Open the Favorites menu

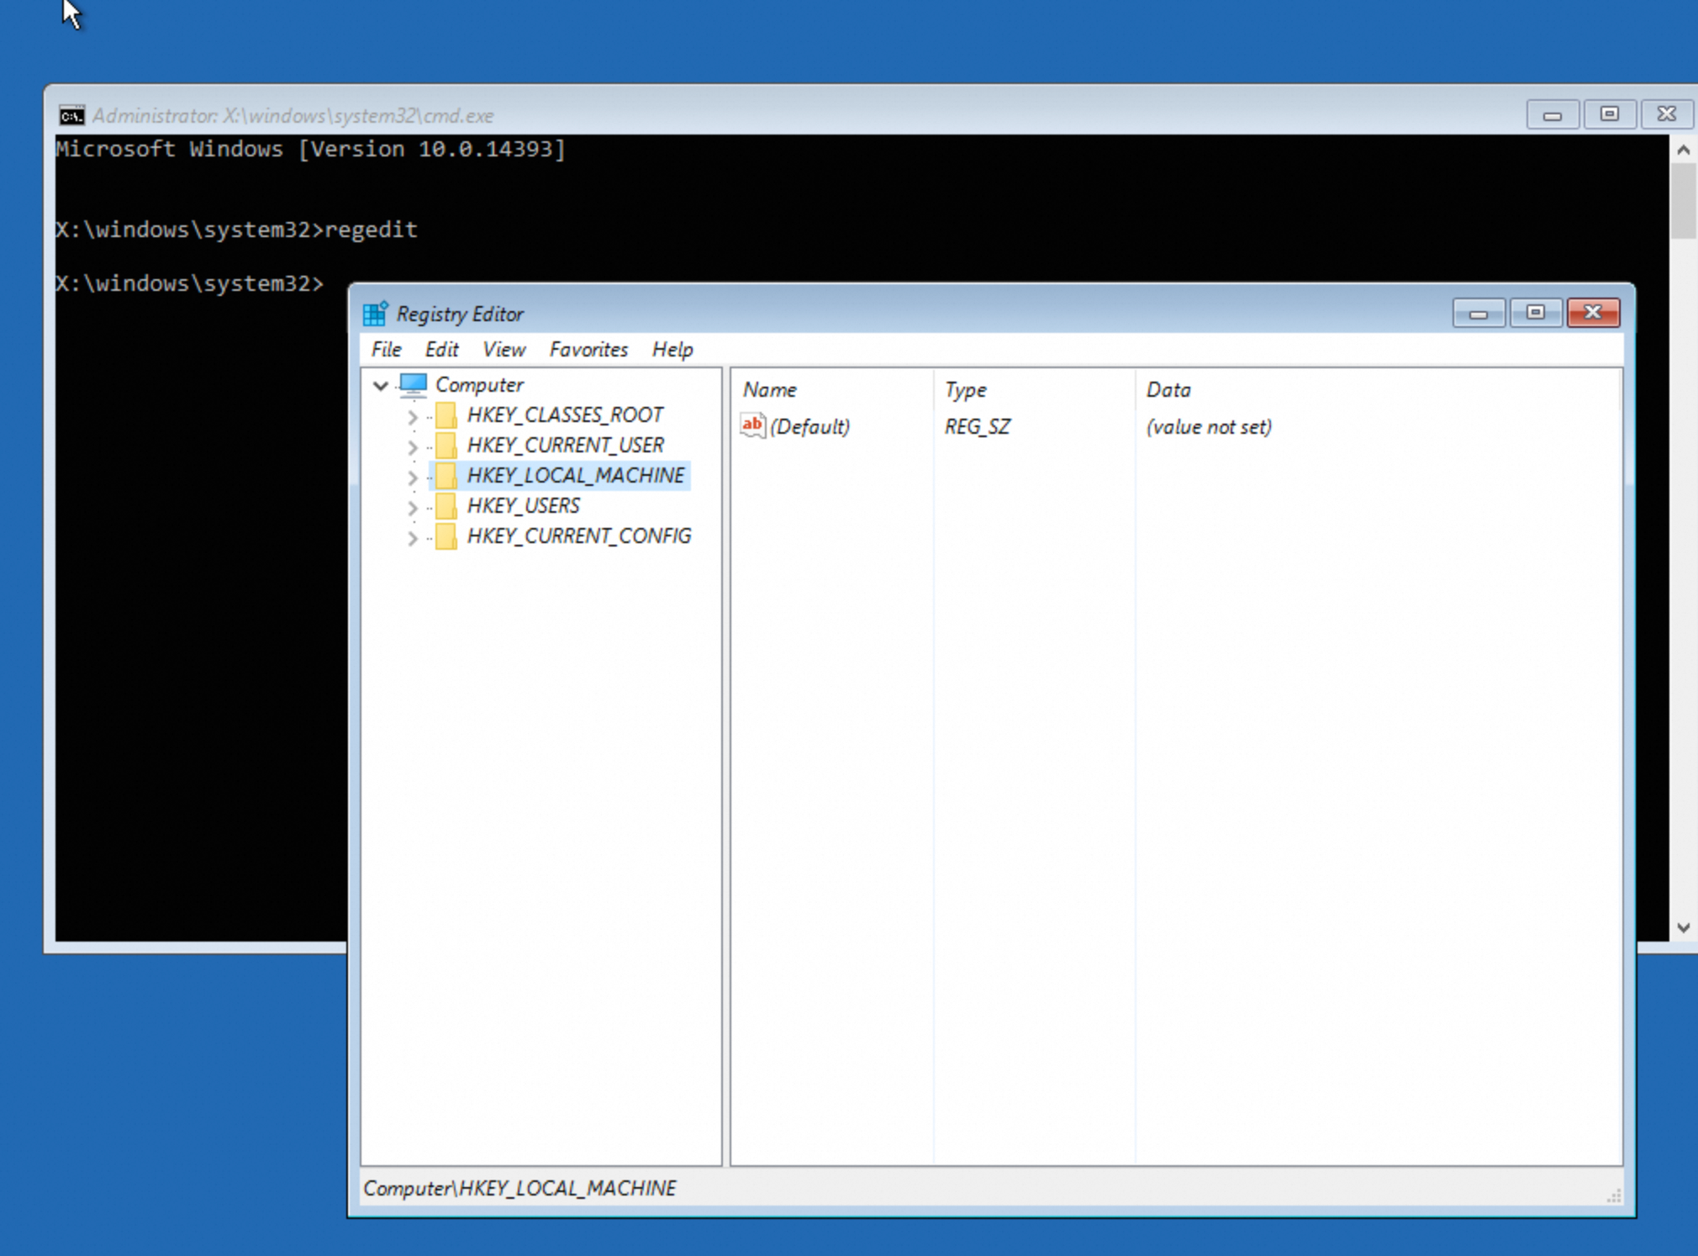point(588,350)
